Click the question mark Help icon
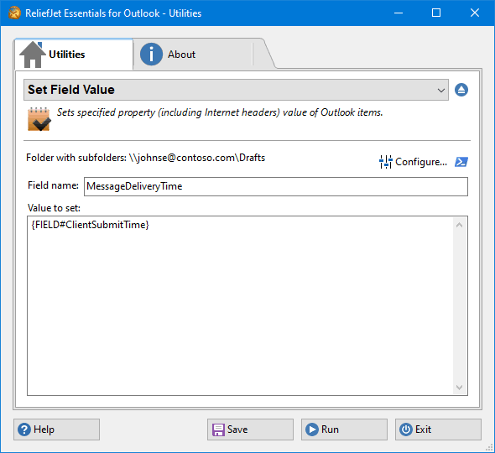The image size is (495, 453). tap(24, 430)
